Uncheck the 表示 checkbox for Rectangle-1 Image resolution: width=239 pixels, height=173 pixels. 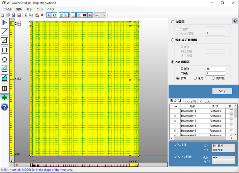231,111
